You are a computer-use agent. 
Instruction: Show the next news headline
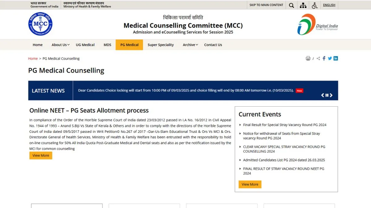pyautogui.click(x=331, y=95)
